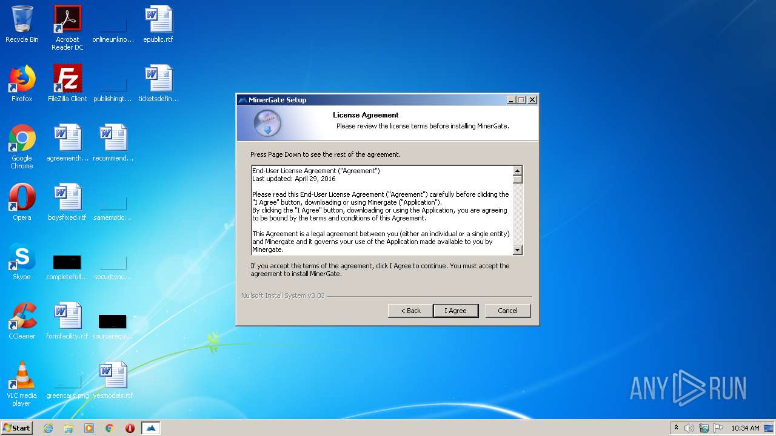
Task: Click the Show desktop button
Action: pos(769,428)
